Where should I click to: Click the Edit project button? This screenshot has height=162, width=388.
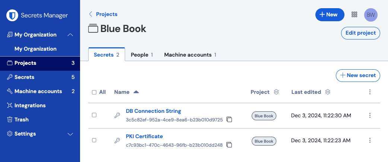coord(360,33)
